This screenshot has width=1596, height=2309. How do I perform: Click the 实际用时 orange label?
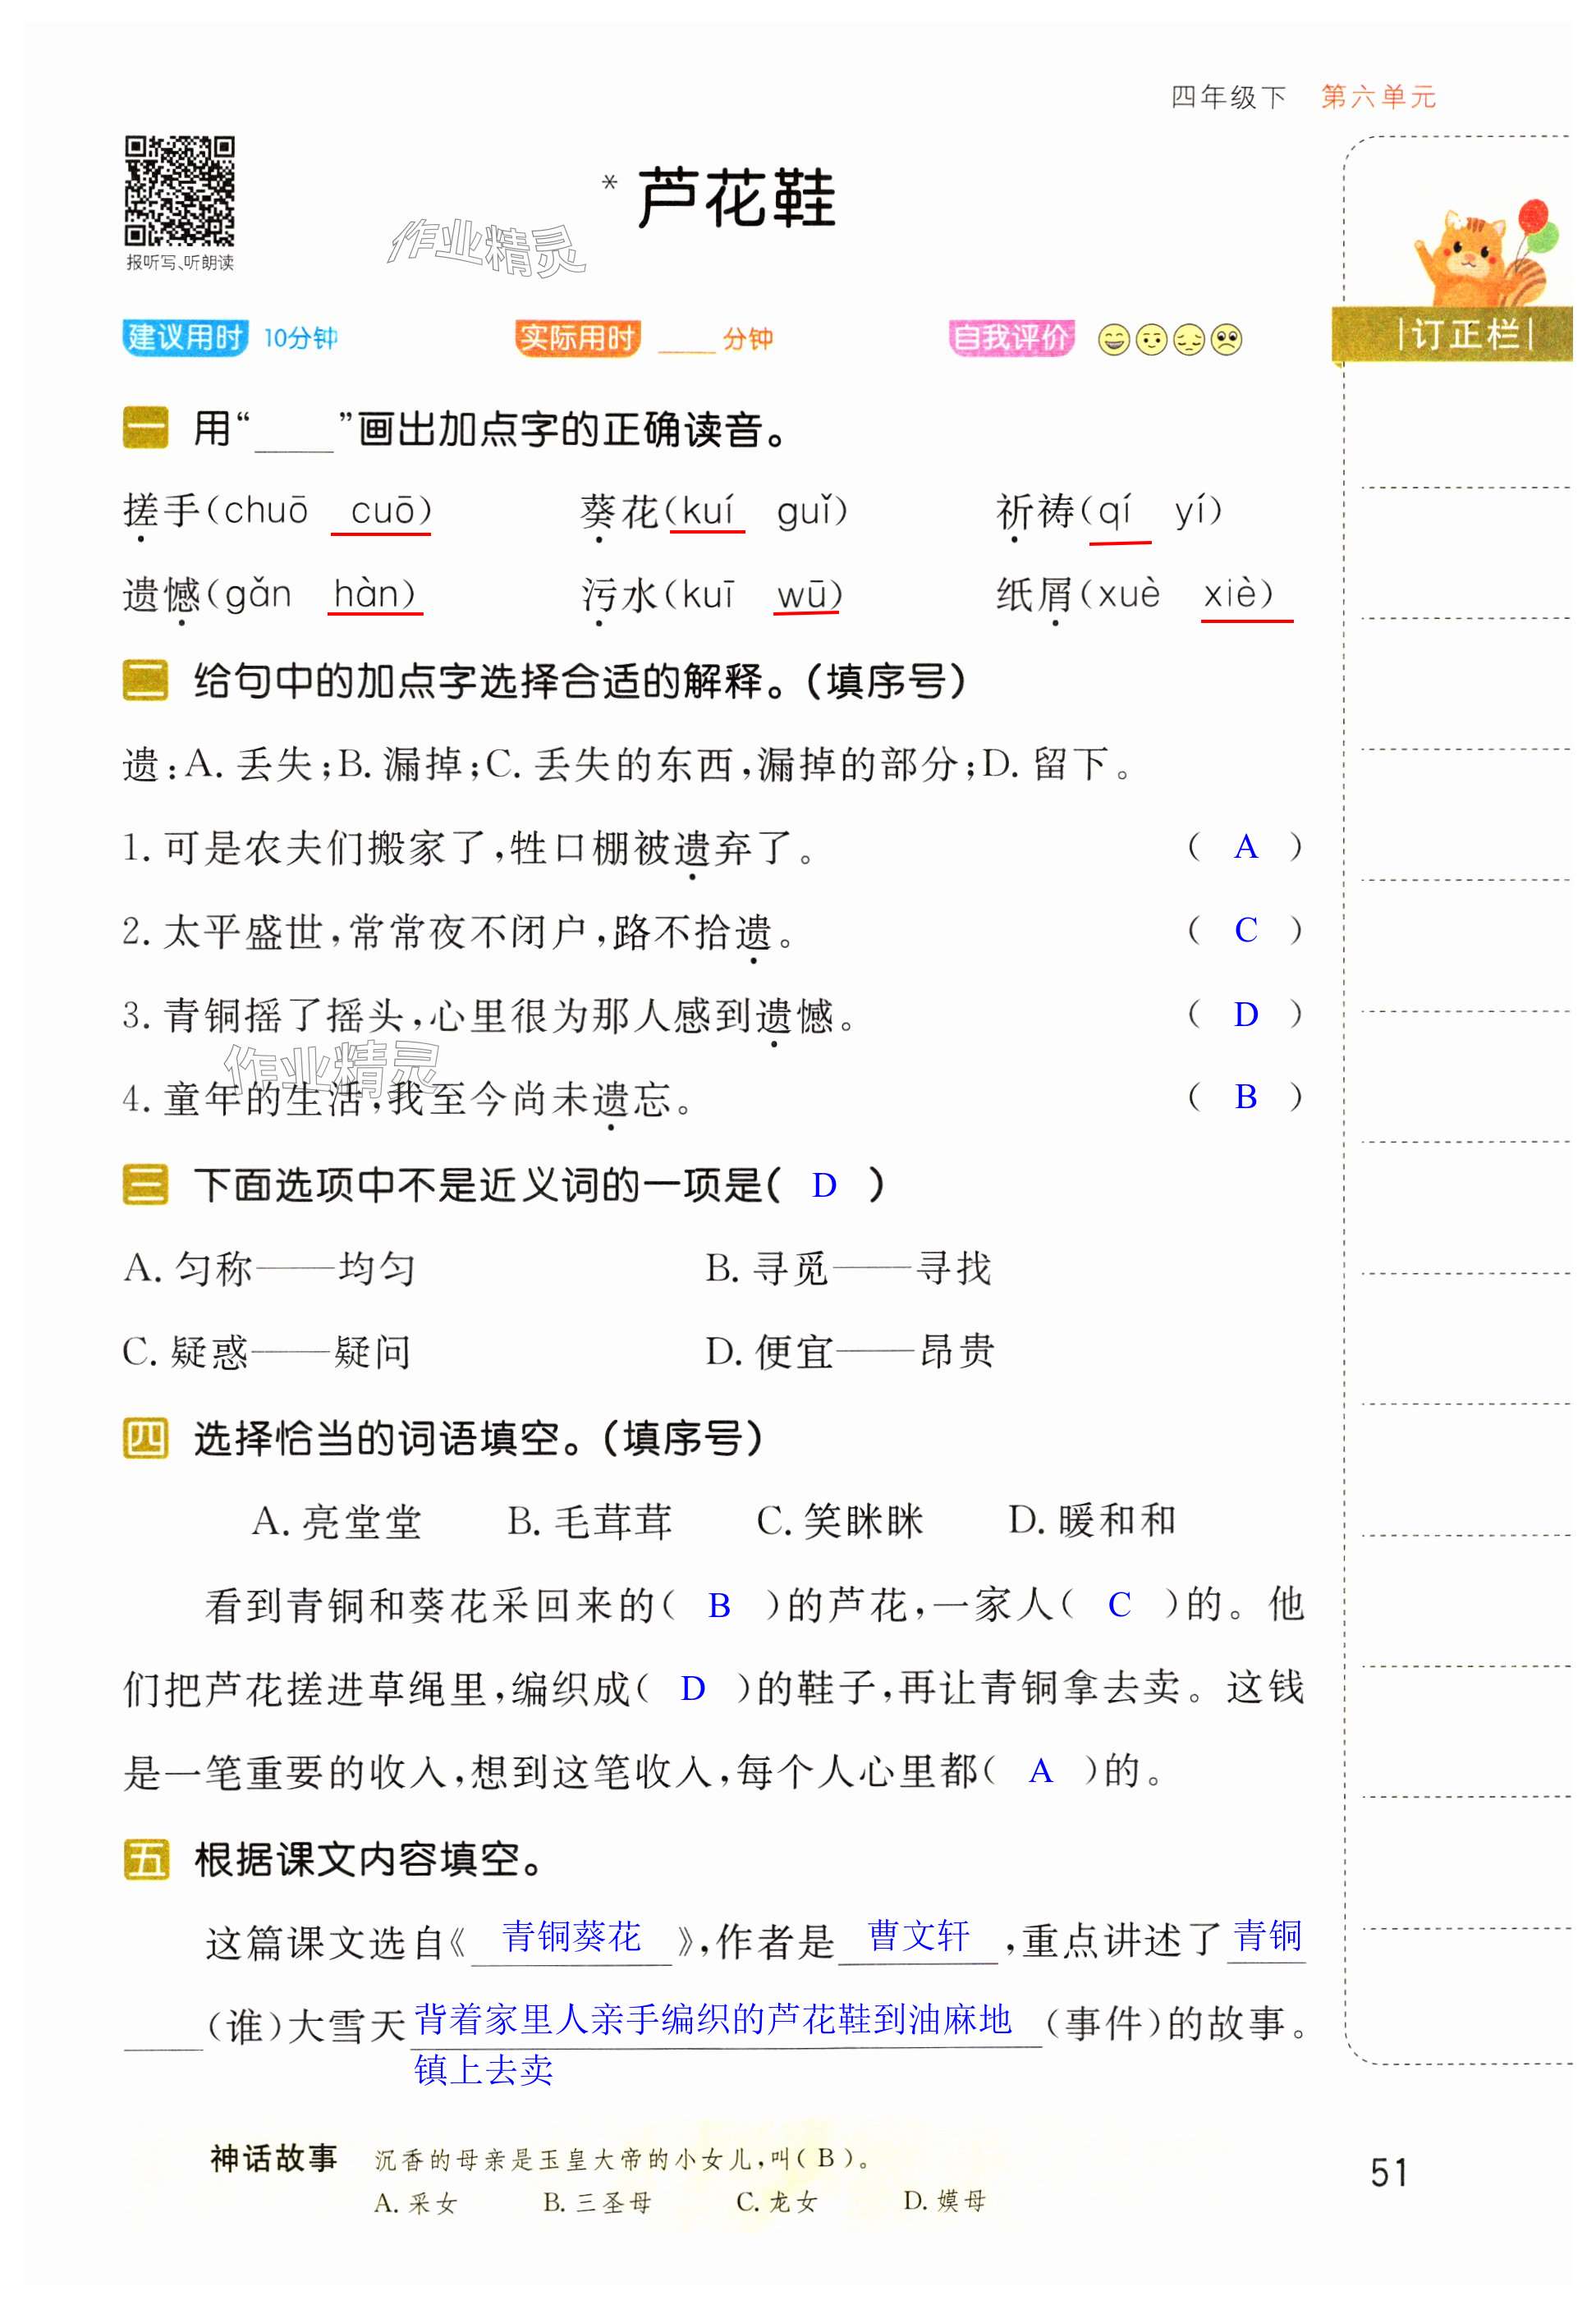(578, 338)
